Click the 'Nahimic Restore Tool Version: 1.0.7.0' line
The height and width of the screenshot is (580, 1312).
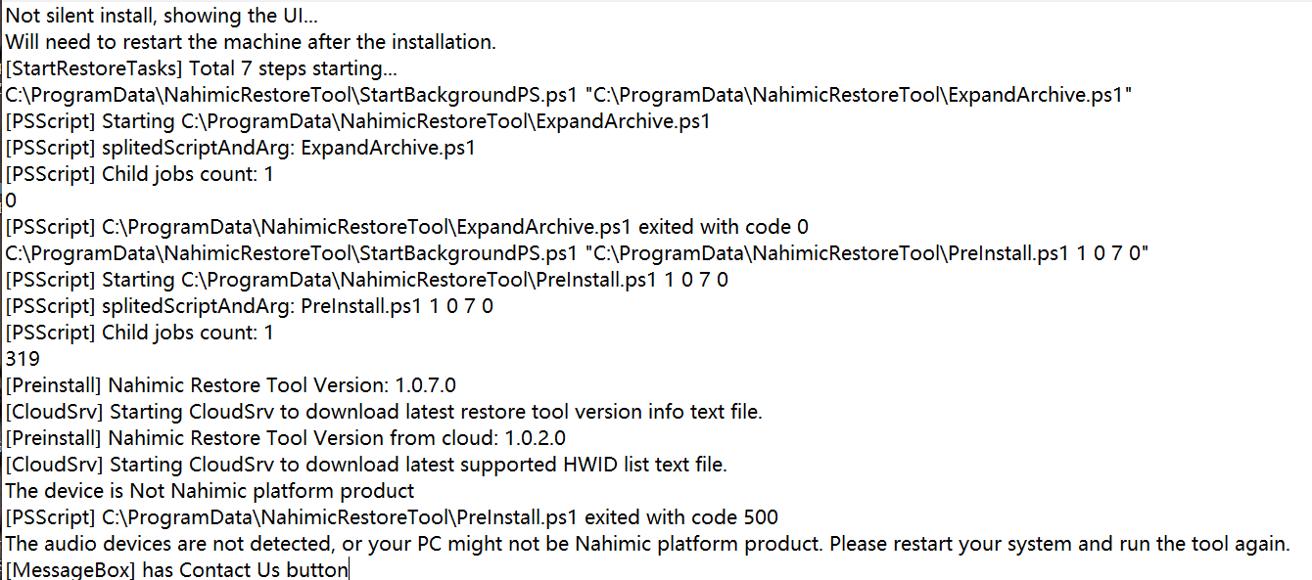(x=230, y=385)
